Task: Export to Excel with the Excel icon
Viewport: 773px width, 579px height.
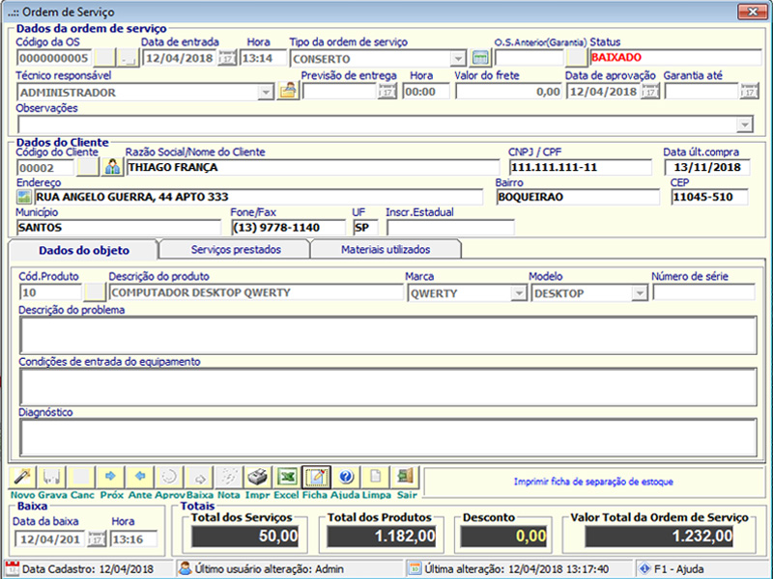Action: point(287,477)
